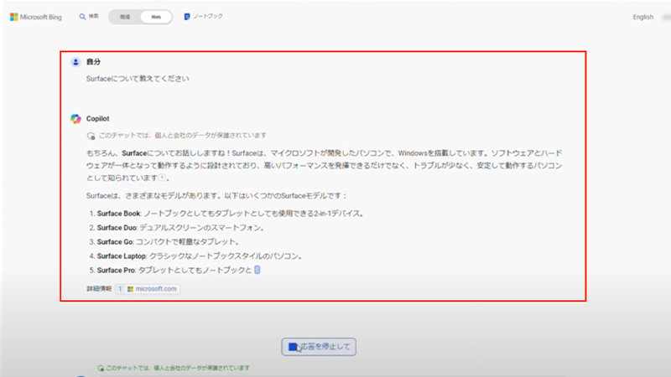671x377 pixels.
Task: Click the green shield icon at bottom
Action: (x=101, y=368)
